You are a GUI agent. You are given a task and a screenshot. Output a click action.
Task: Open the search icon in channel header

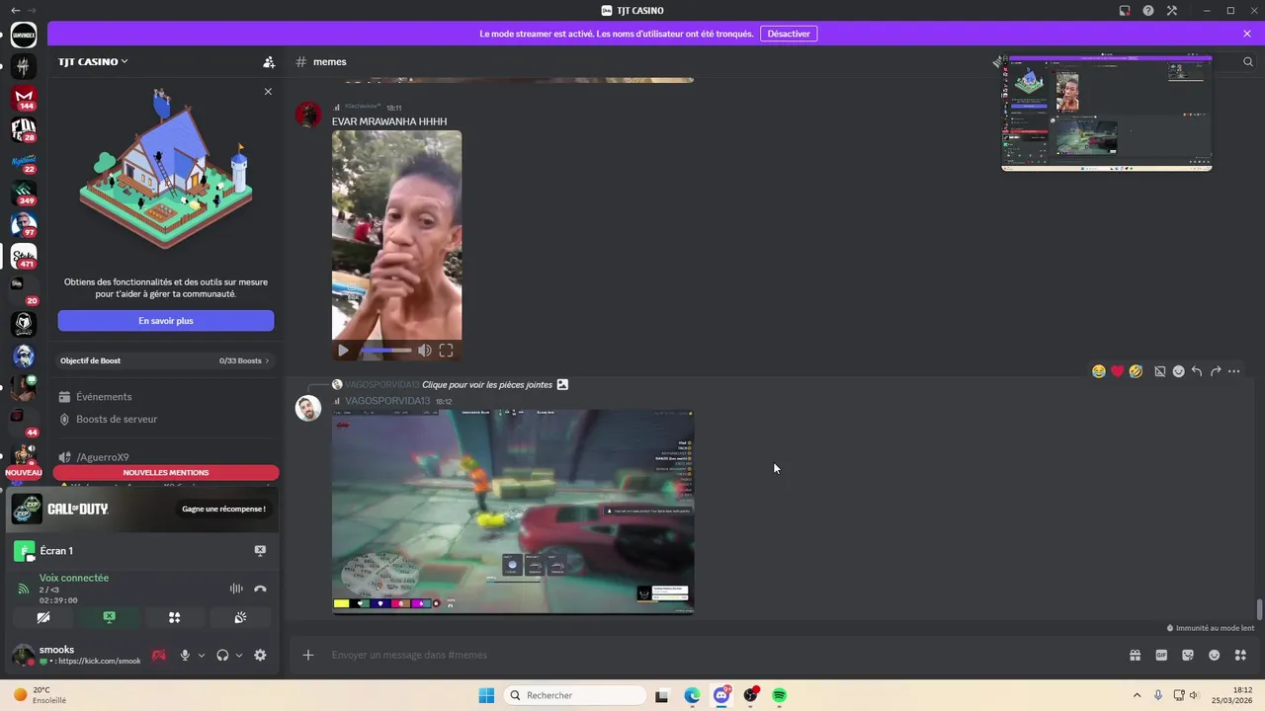pyautogui.click(x=1248, y=61)
